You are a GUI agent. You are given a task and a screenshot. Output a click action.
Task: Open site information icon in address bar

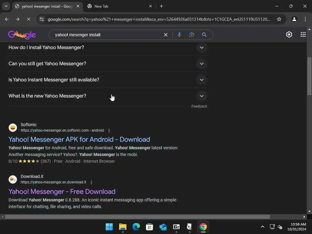point(42,19)
